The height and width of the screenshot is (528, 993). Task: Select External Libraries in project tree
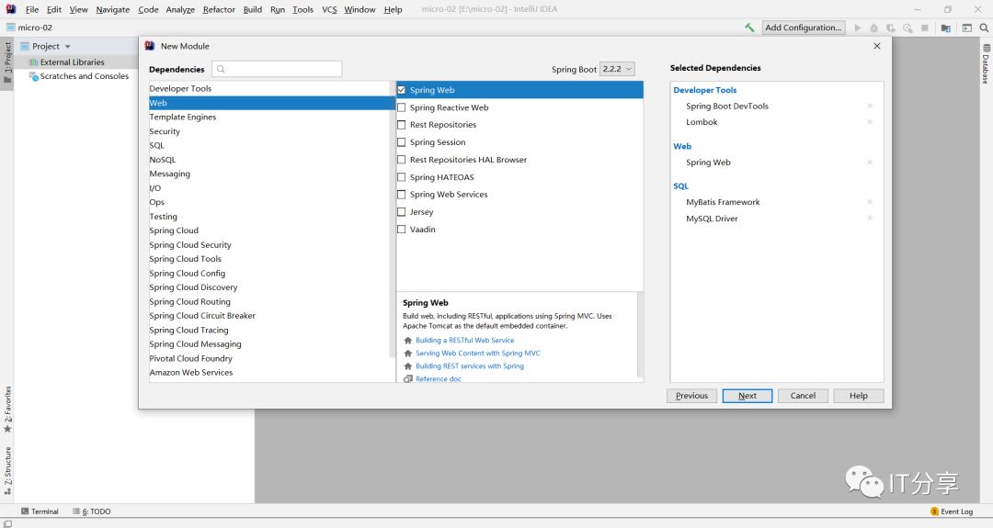coord(73,62)
